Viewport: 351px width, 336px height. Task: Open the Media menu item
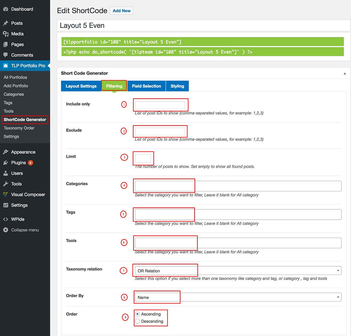coord(25,34)
